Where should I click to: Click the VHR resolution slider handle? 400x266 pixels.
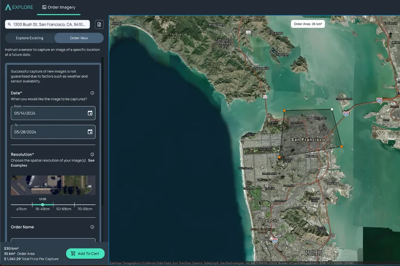pyautogui.click(x=43, y=205)
